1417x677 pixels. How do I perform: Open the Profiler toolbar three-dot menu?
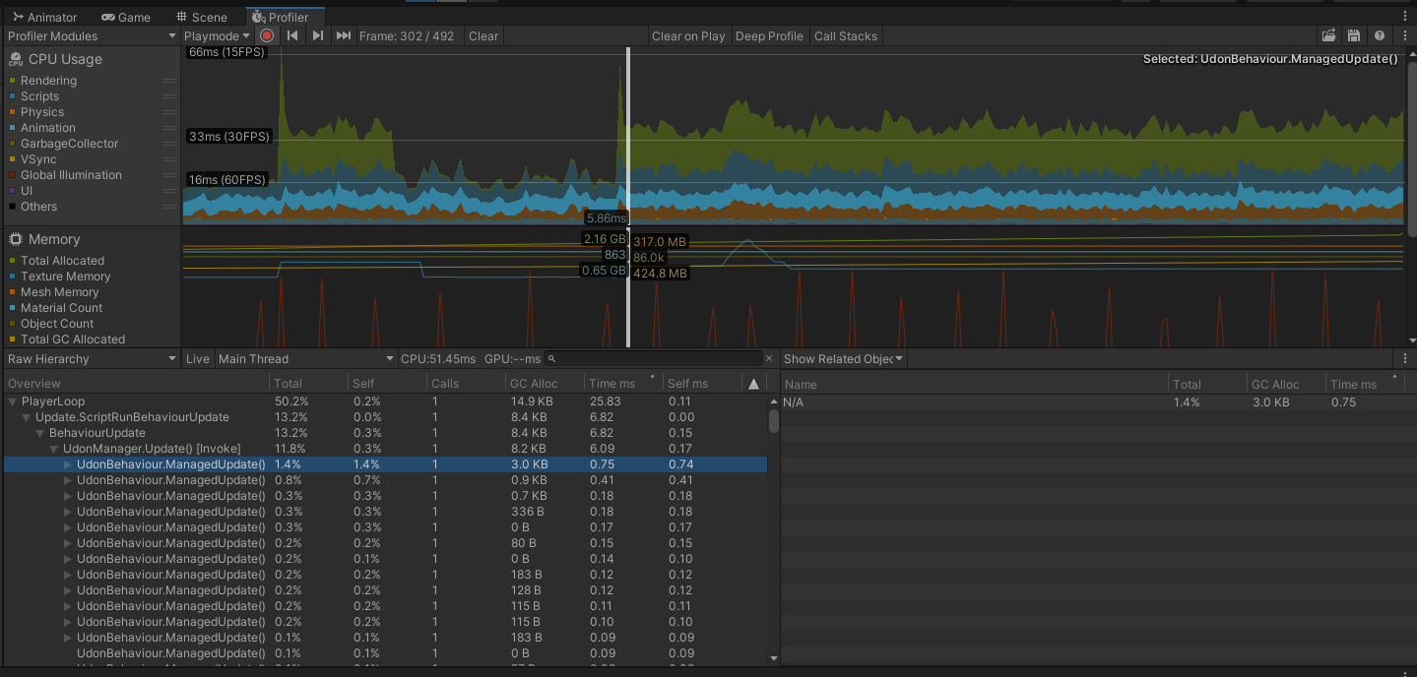(x=1405, y=35)
